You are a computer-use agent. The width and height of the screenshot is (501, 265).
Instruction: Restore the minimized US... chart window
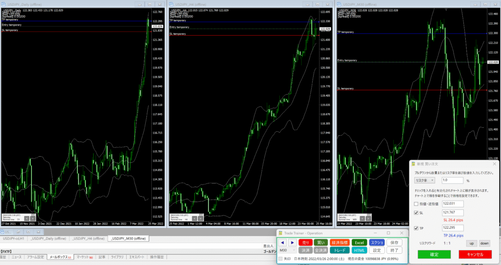[18, 232]
